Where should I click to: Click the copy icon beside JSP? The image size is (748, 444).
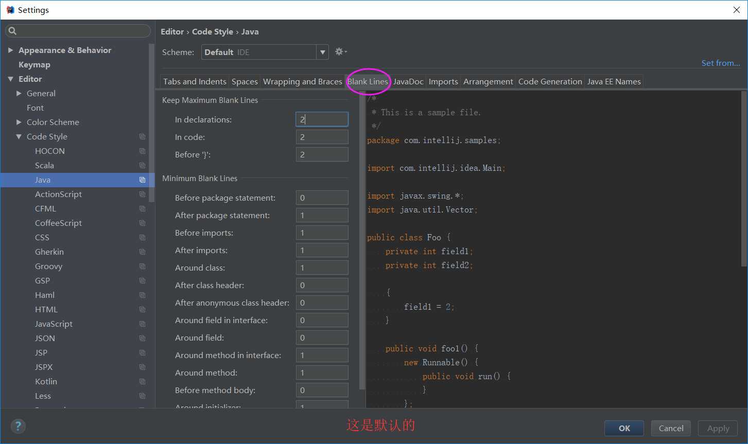point(143,353)
